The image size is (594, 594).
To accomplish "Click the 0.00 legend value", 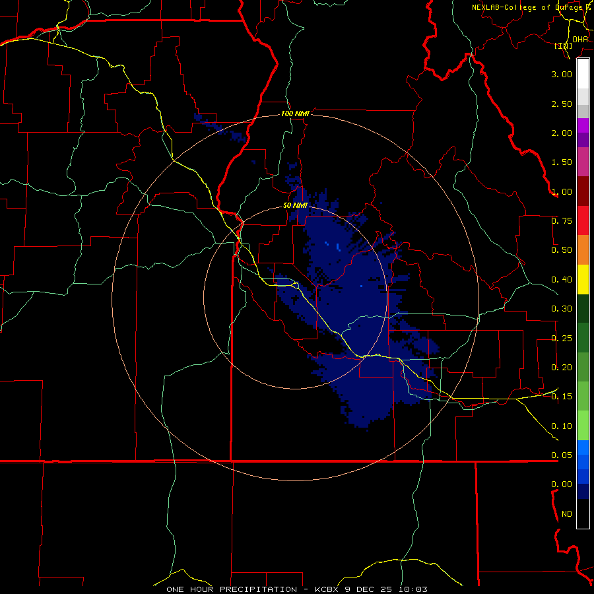I will pyautogui.click(x=562, y=484).
